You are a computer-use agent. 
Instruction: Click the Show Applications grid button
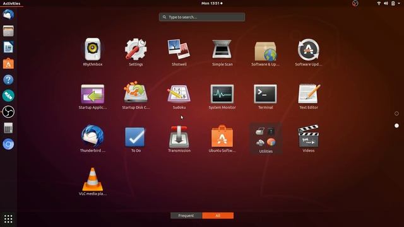click(x=8, y=219)
